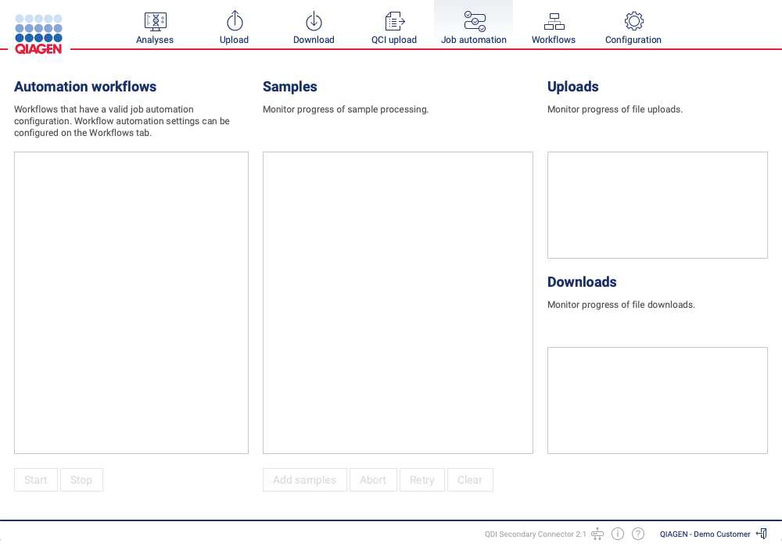Viewport: 782px width, 547px height.
Task: Open the Workflows tab
Action: pos(554,28)
